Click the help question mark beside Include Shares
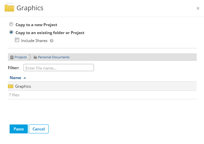This screenshot has width=204, height=144. (x=52, y=41)
